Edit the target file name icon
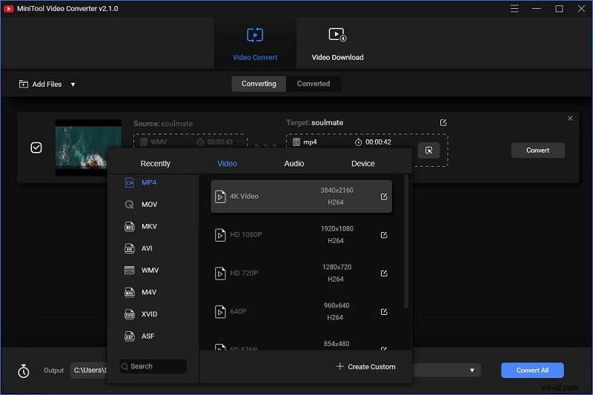 tap(443, 122)
